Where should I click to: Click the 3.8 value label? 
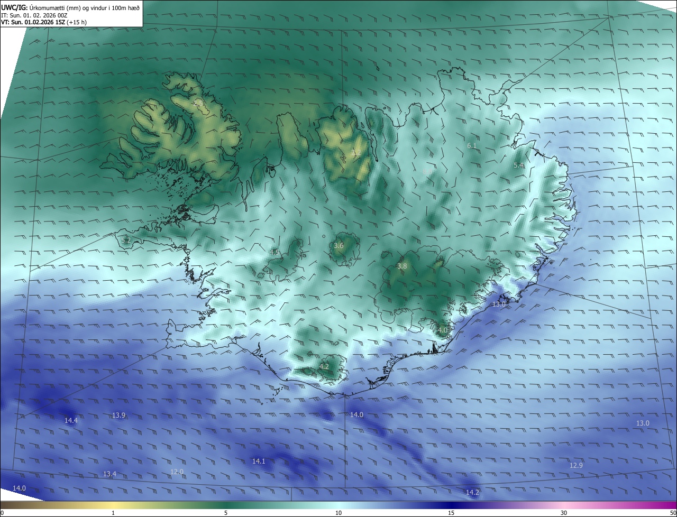pos(402,266)
